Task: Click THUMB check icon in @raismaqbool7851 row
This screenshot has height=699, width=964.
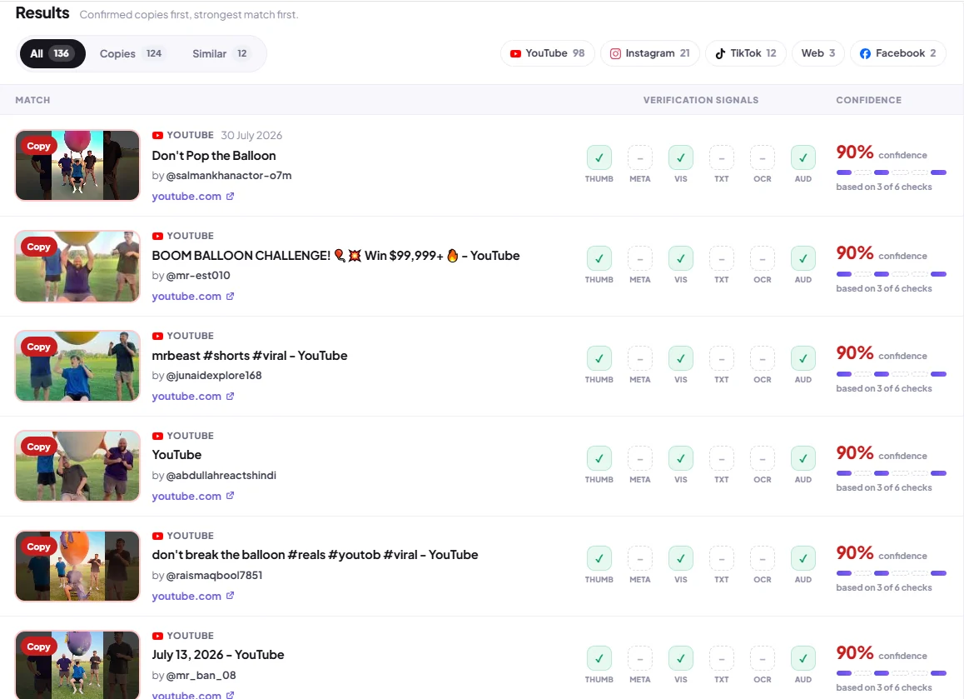Action: tap(599, 559)
